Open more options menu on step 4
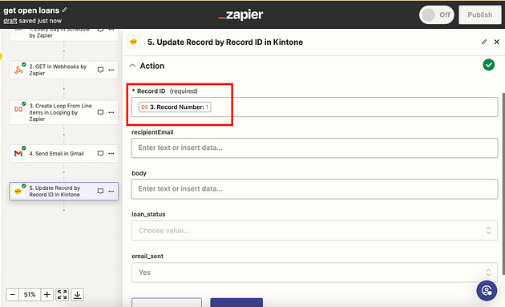Viewport: 505px width, 307px height. [111, 154]
